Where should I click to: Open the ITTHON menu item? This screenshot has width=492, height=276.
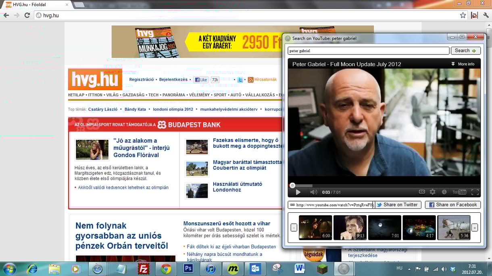(x=95, y=95)
